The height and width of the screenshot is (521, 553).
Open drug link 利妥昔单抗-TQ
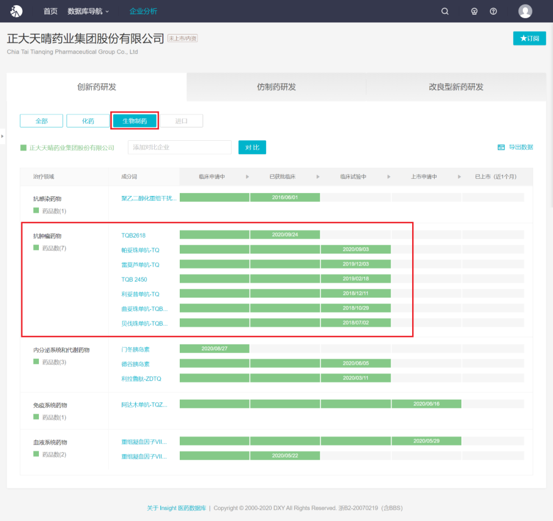click(x=140, y=294)
